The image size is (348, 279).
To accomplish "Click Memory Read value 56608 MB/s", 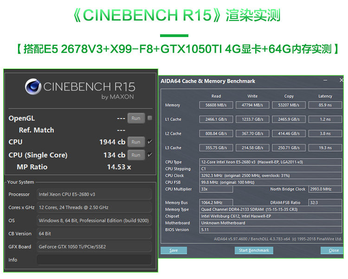I will pos(216,105).
